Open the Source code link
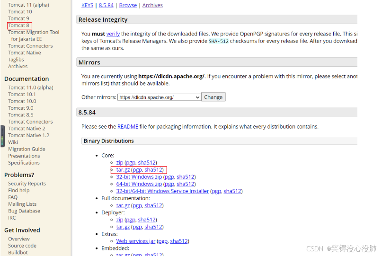Viewport: 382px width, 256px height. (22, 246)
